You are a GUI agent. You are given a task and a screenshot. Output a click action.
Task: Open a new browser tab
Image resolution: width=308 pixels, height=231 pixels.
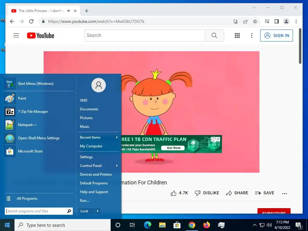[87, 11]
